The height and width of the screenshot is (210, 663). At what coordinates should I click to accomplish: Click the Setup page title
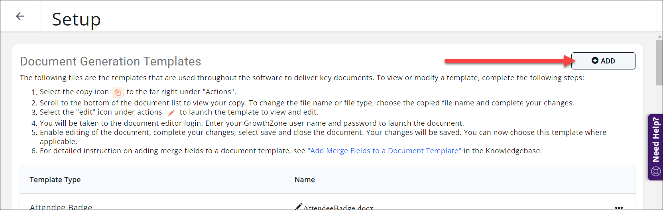(76, 19)
